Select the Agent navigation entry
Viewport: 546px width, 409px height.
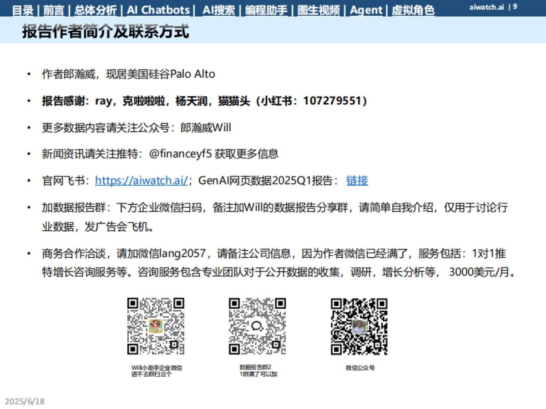pyautogui.click(x=367, y=10)
